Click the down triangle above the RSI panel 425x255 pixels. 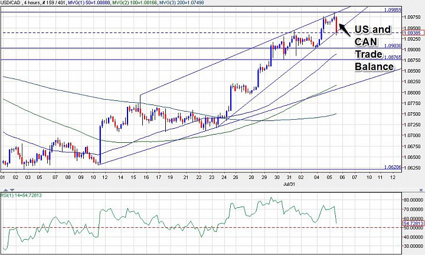click(12, 190)
